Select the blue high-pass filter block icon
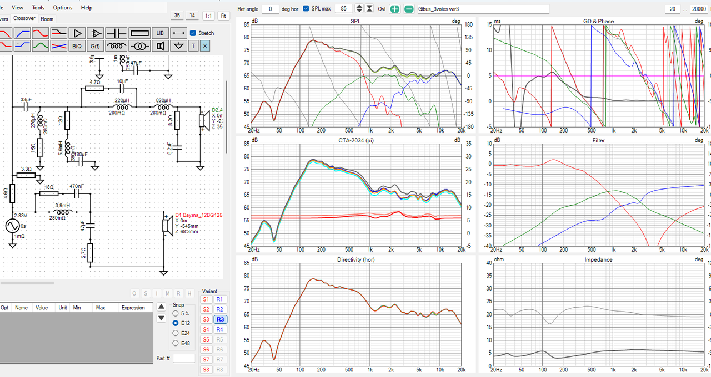This screenshot has height=377, width=711. [23, 33]
